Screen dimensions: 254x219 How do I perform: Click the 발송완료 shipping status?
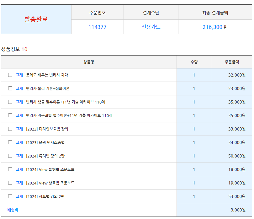coord(36,19)
